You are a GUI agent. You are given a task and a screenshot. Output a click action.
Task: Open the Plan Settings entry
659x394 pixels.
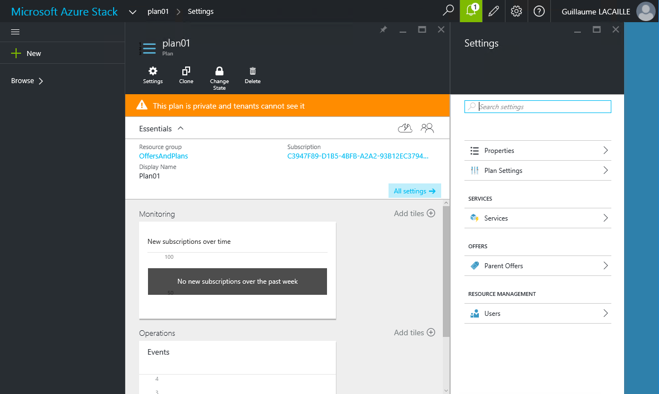(x=538, y=171)
